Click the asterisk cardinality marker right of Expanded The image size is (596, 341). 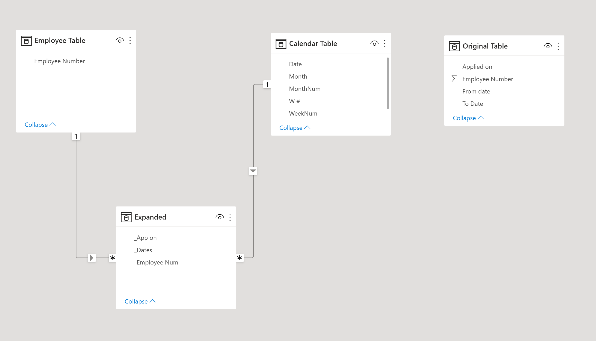coord(240,258)
